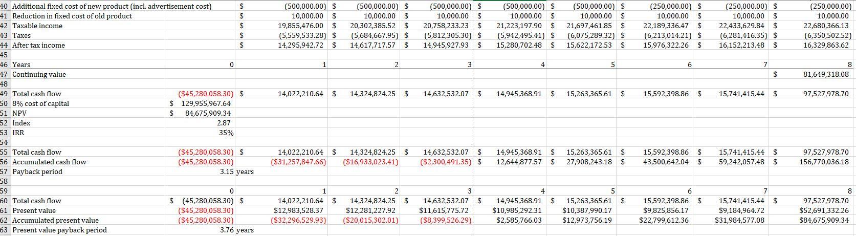Click the 'Years' label in row 46
The image size is (856, 236).
(x=21, y=65)
